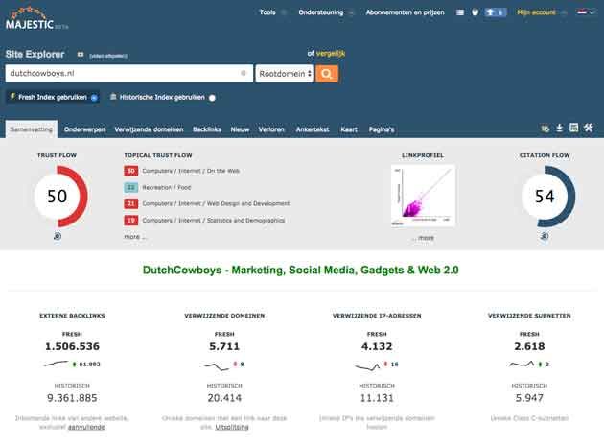Expand more under Linkprofiel chart
This screenshot has height=447, width=604.
click(424, 238)
